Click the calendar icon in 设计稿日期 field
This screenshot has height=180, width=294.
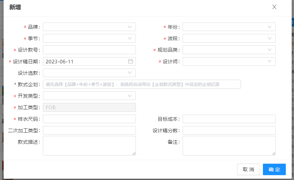coord(130,61)
